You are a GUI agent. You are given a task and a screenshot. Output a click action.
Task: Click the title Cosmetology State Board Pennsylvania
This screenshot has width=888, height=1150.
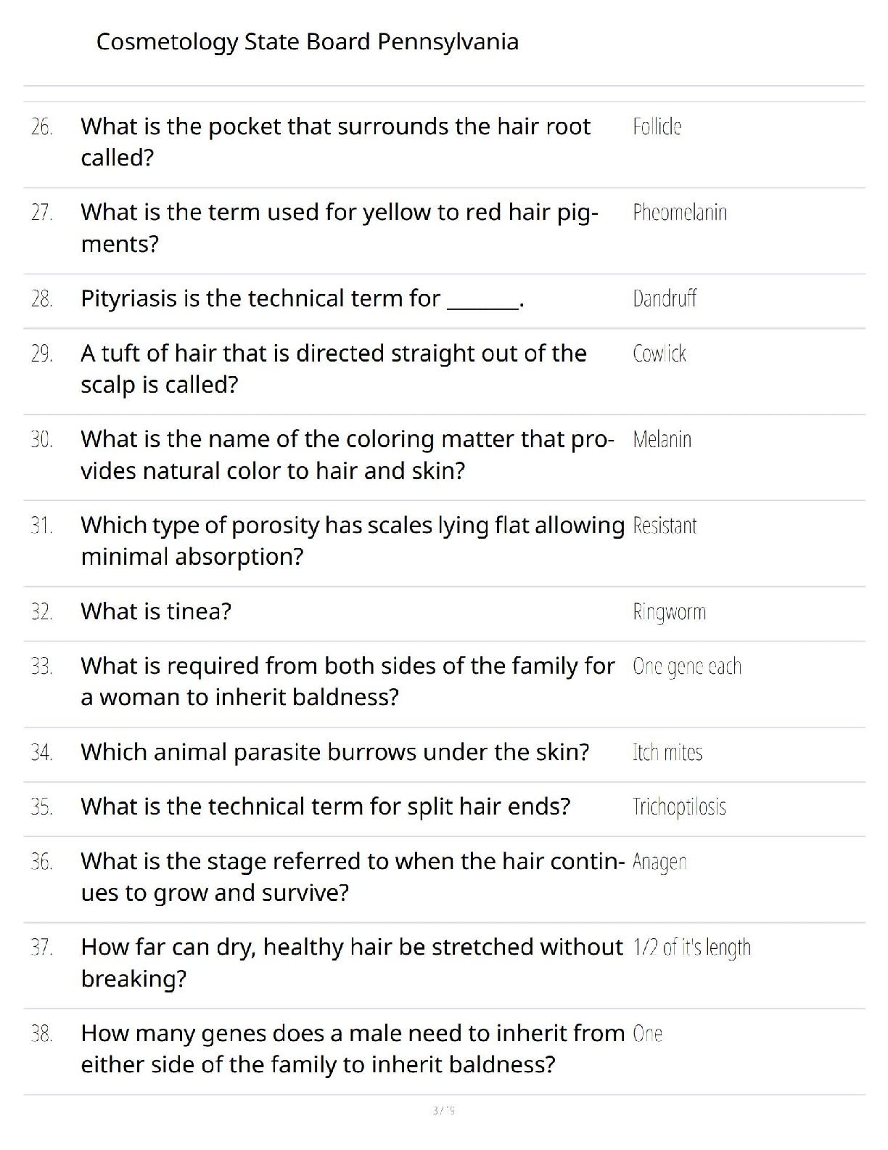click(x=308, y=42)
